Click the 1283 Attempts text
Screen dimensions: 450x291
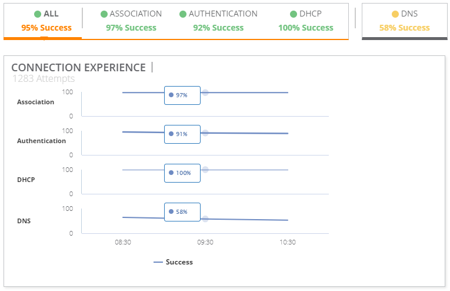[x=44, y=78]
